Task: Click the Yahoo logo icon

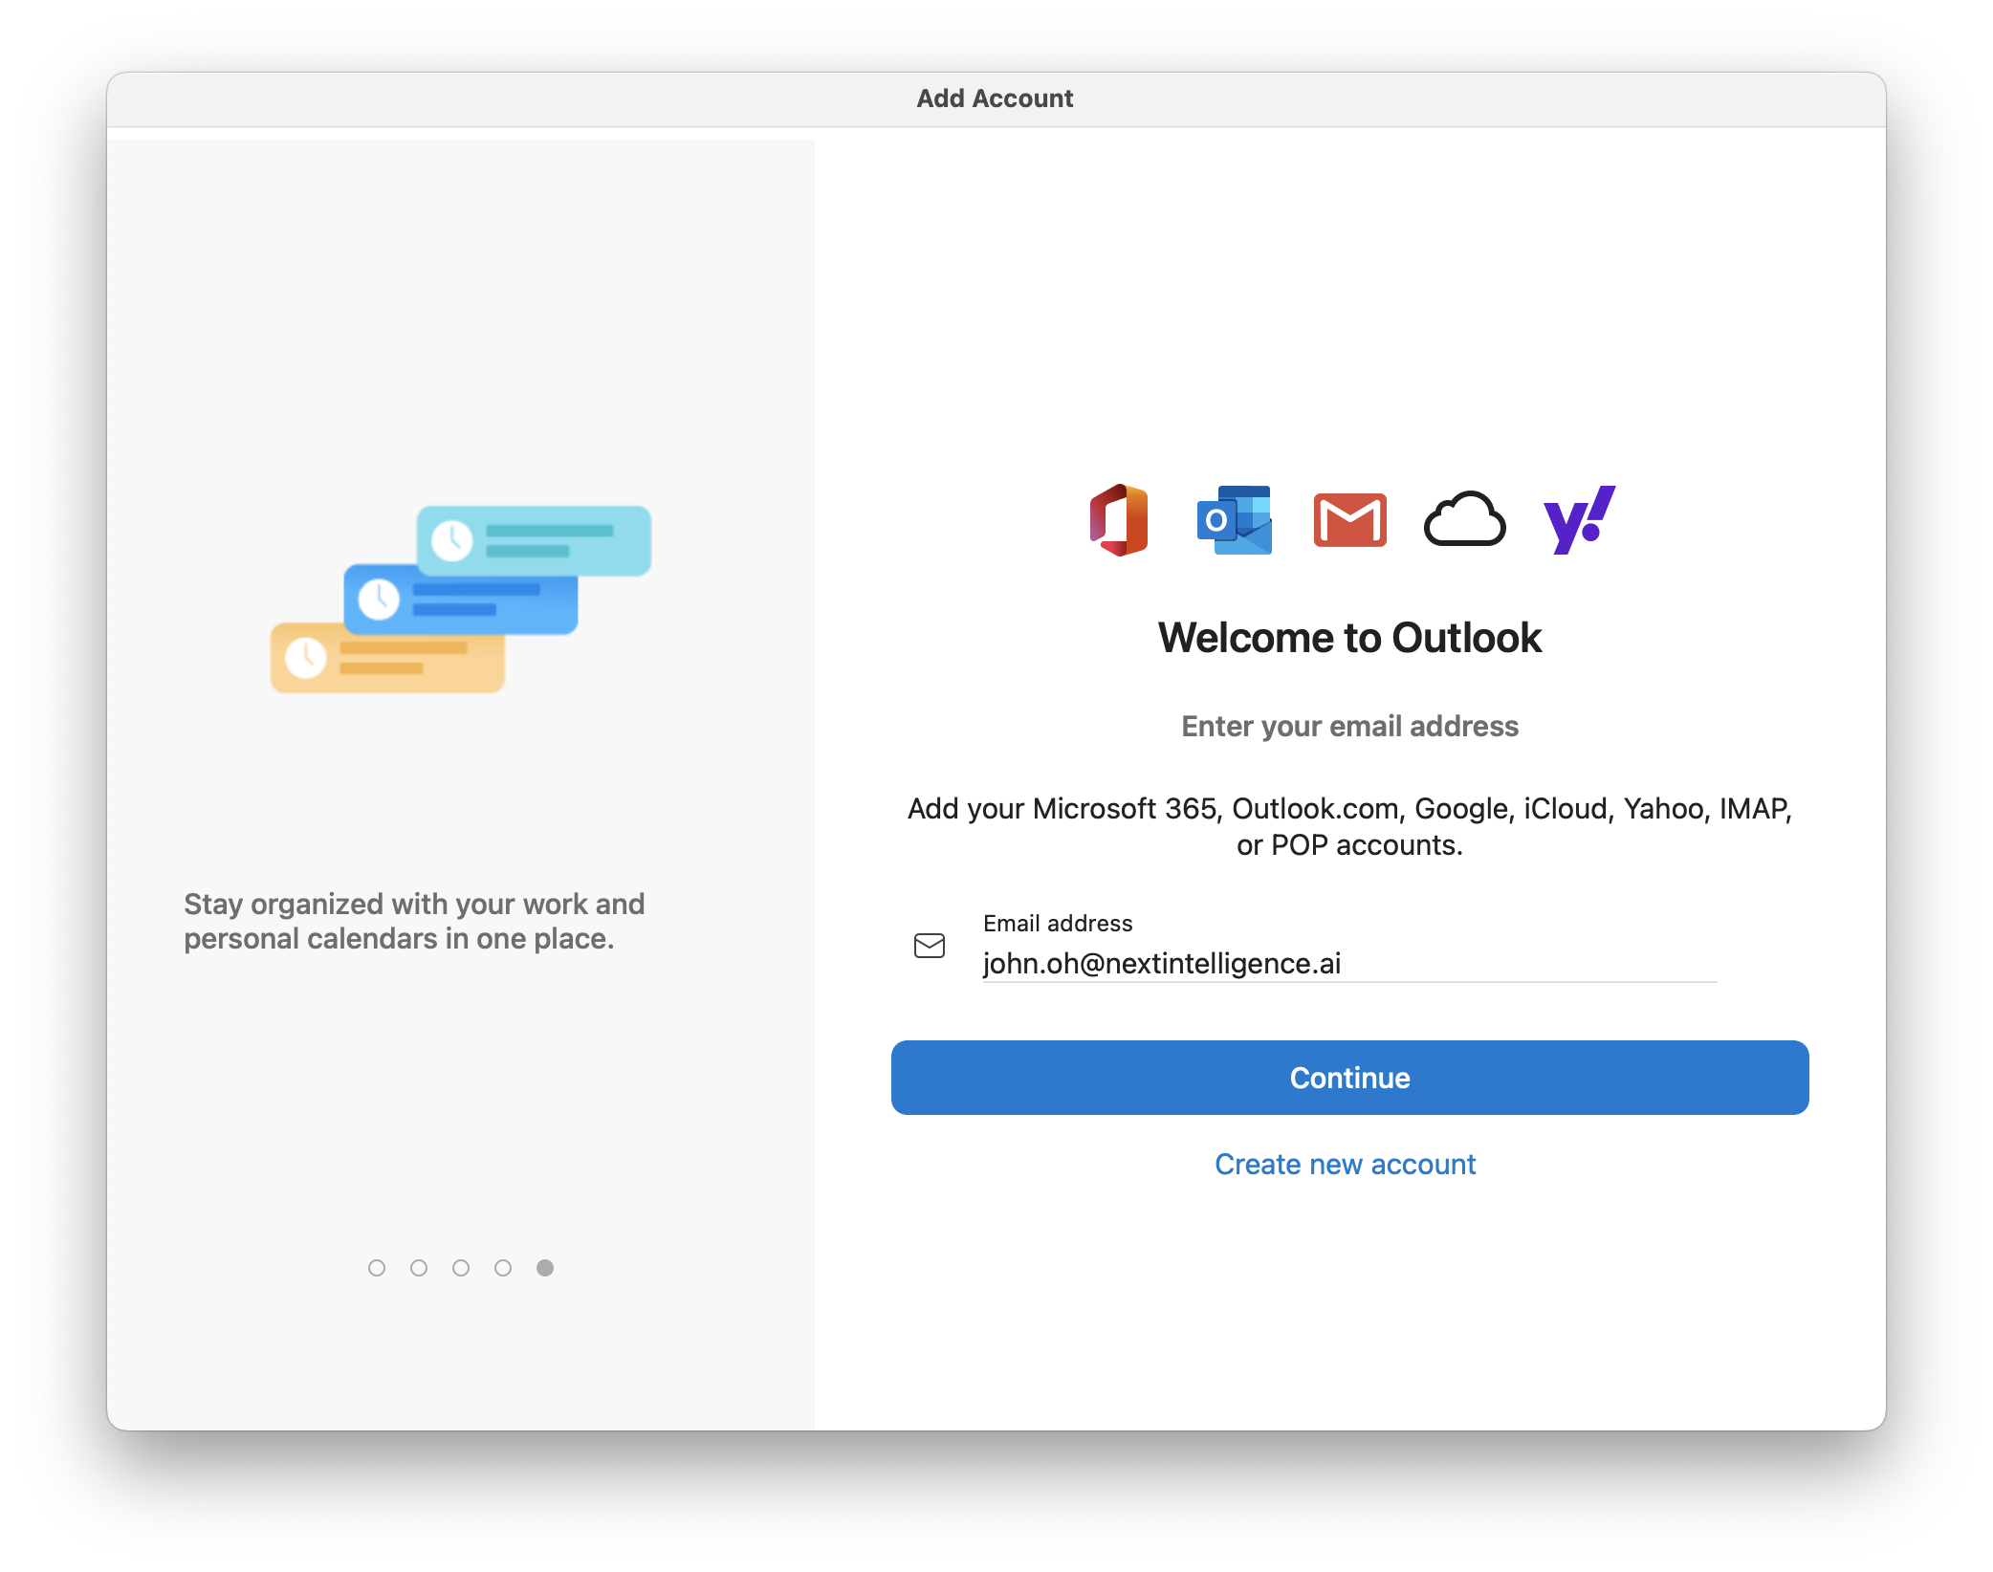Action: click(1579, 519)
